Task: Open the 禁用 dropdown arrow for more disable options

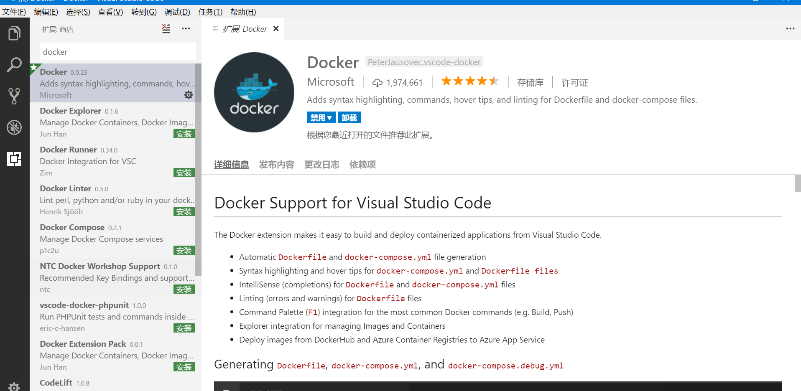Action: pos(329,117)
